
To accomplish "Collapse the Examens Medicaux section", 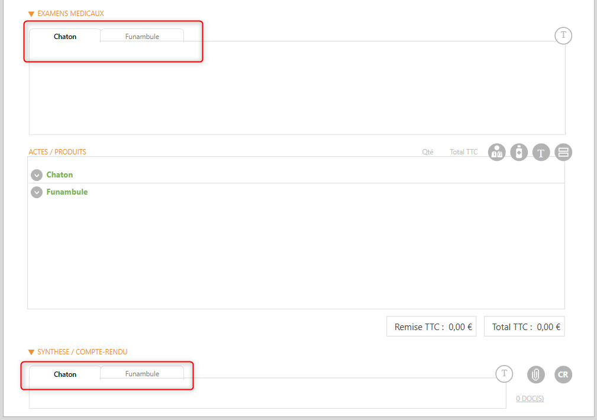I will [x=31, y=14].
